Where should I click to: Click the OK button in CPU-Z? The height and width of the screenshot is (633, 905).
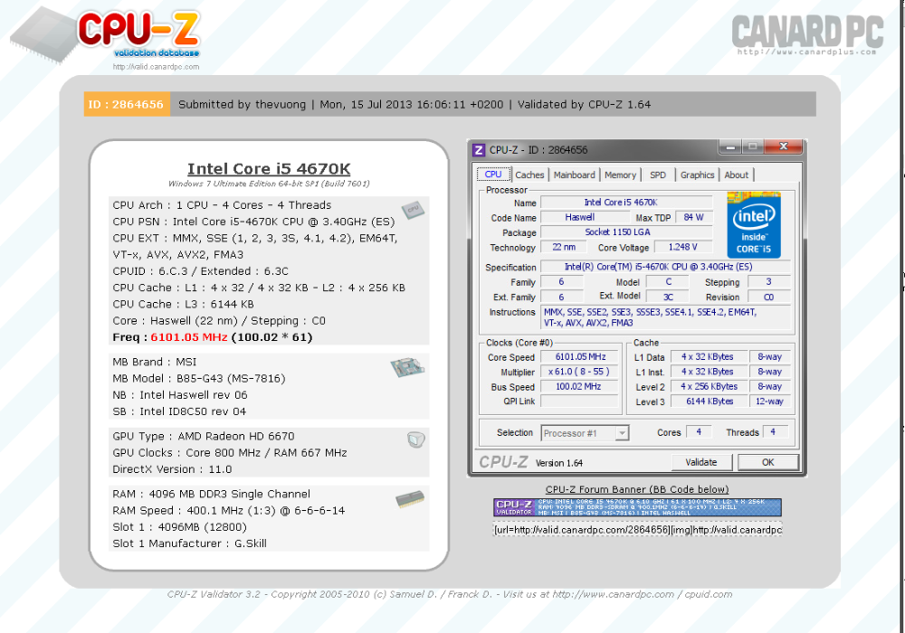tap(767, 462)
